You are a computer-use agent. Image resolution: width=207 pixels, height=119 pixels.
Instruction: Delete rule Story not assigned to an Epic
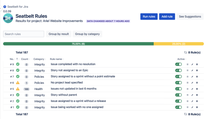pos(197,70)
